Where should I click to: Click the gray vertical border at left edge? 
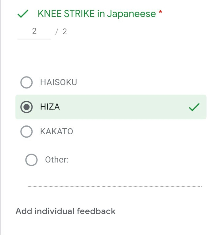(1, 122)
